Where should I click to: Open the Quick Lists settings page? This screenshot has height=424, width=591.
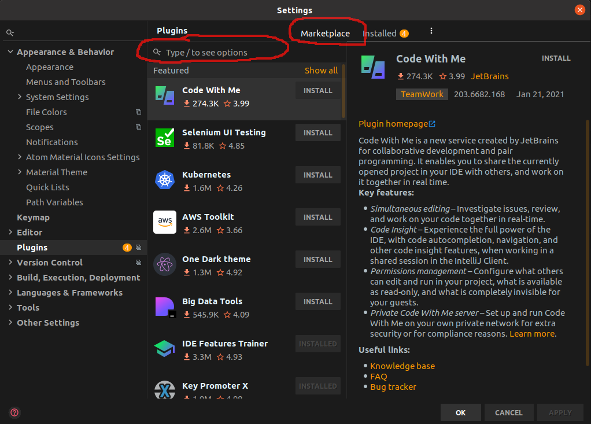click(x=47, y=187)
